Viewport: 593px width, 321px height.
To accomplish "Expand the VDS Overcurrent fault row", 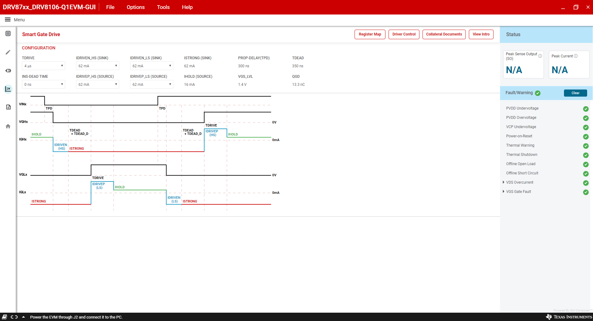I will pos(503,182).
